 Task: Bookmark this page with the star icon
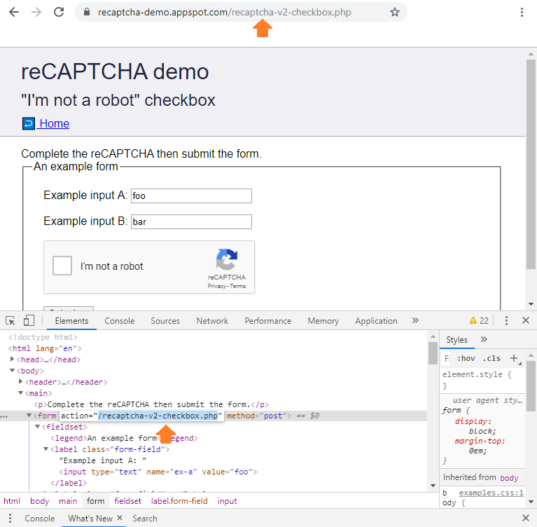(395, 12)
